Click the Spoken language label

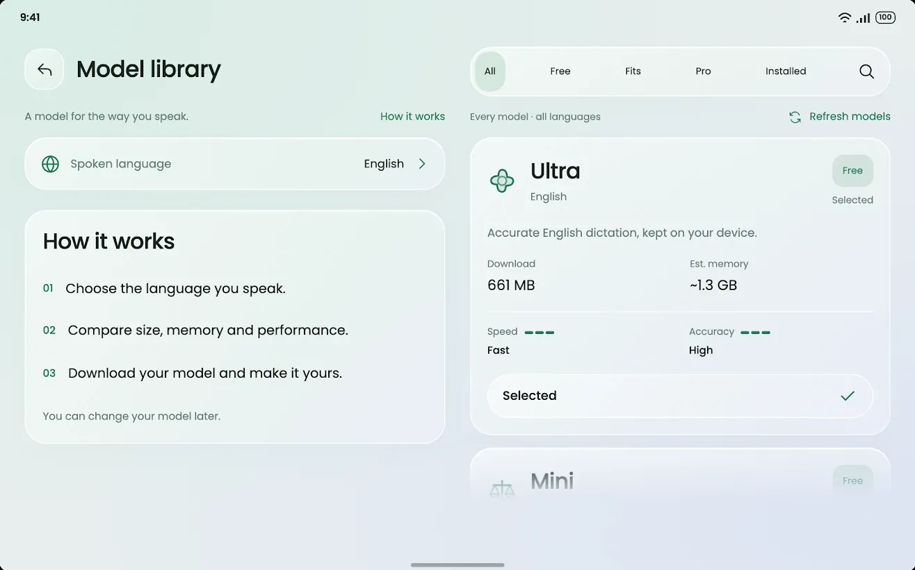[121, 164]
